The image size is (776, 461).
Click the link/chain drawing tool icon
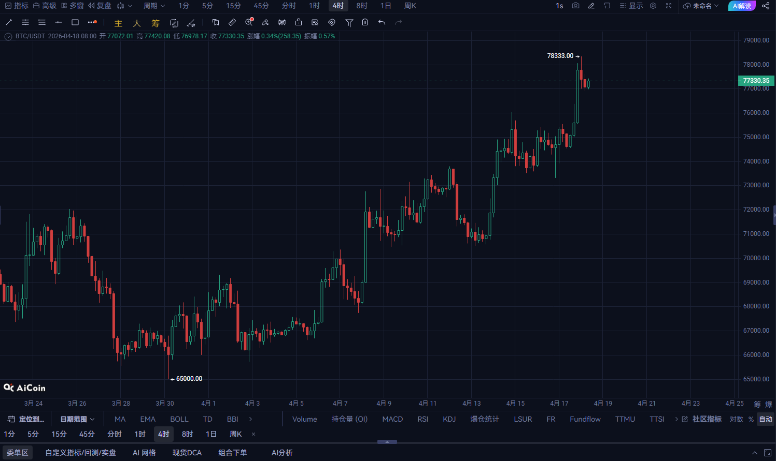coord(332,23)
